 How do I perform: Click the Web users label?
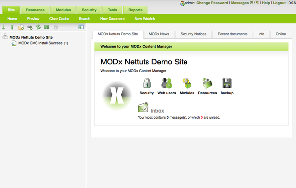click(x=167, y=93)
